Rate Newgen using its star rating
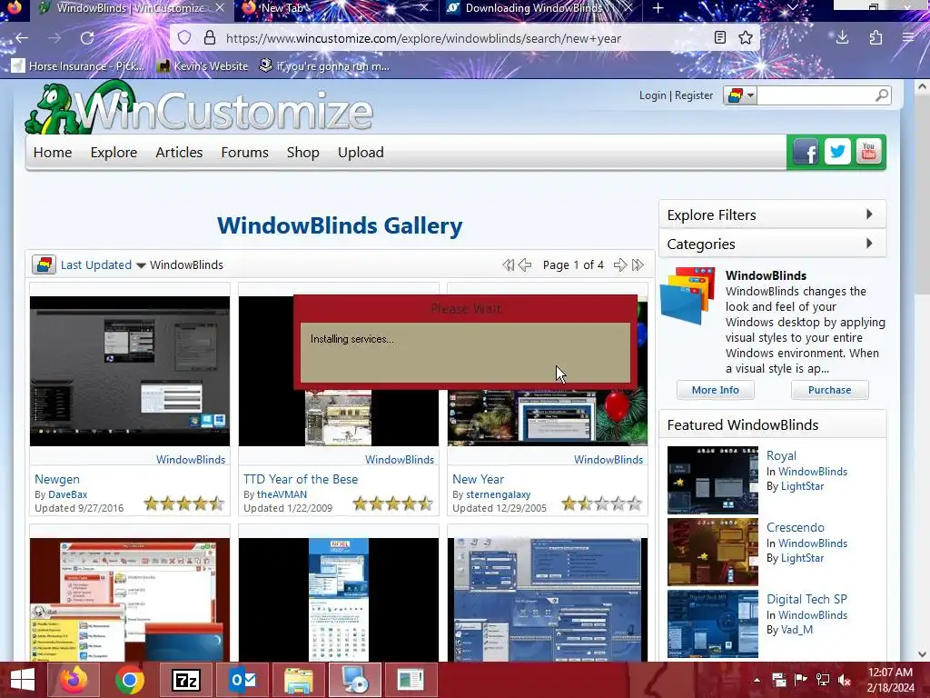Screen dimensions: 930x698 pyautogui.click(x=183, y=504)
